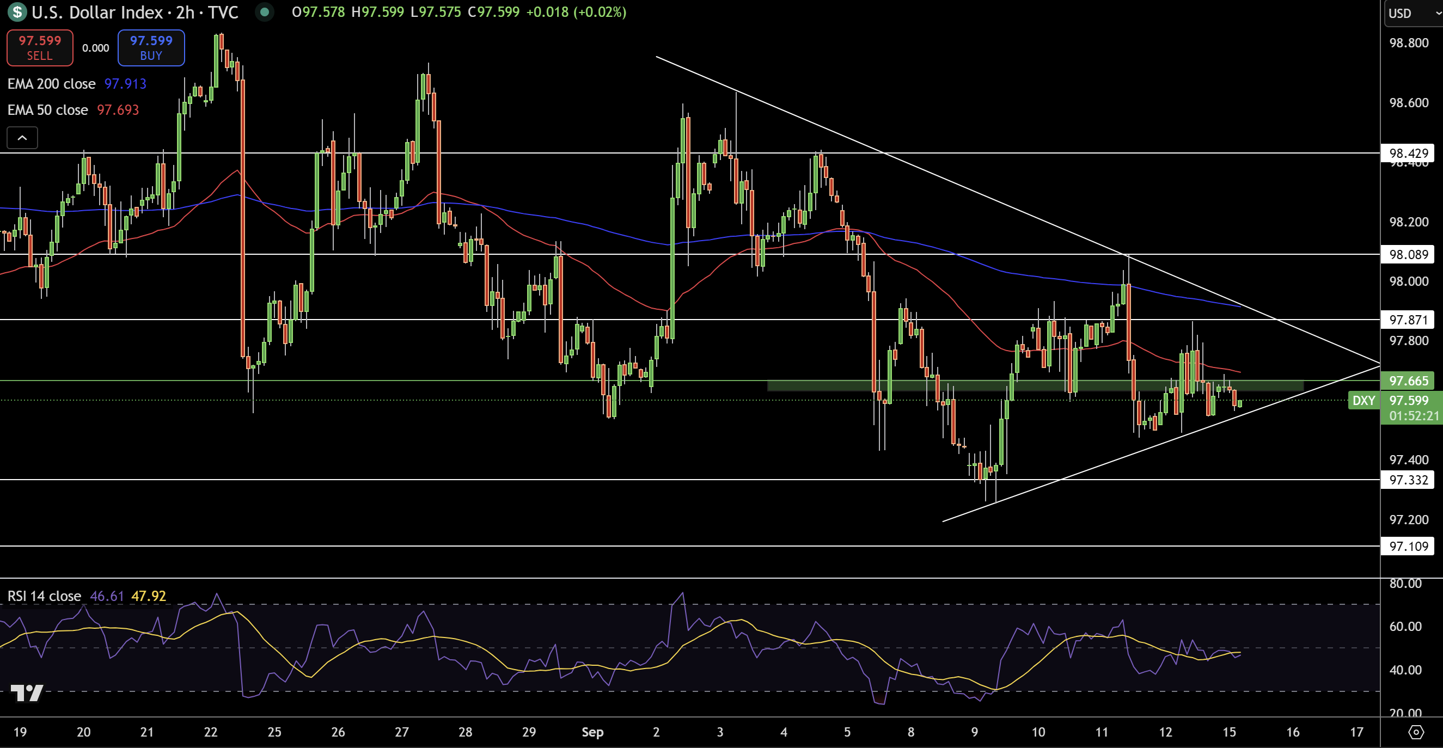Image resolution: width=1443 pixels, height=748 pixels.
Task: Click the green 97.665 price label
Action: pos(1408,381)
